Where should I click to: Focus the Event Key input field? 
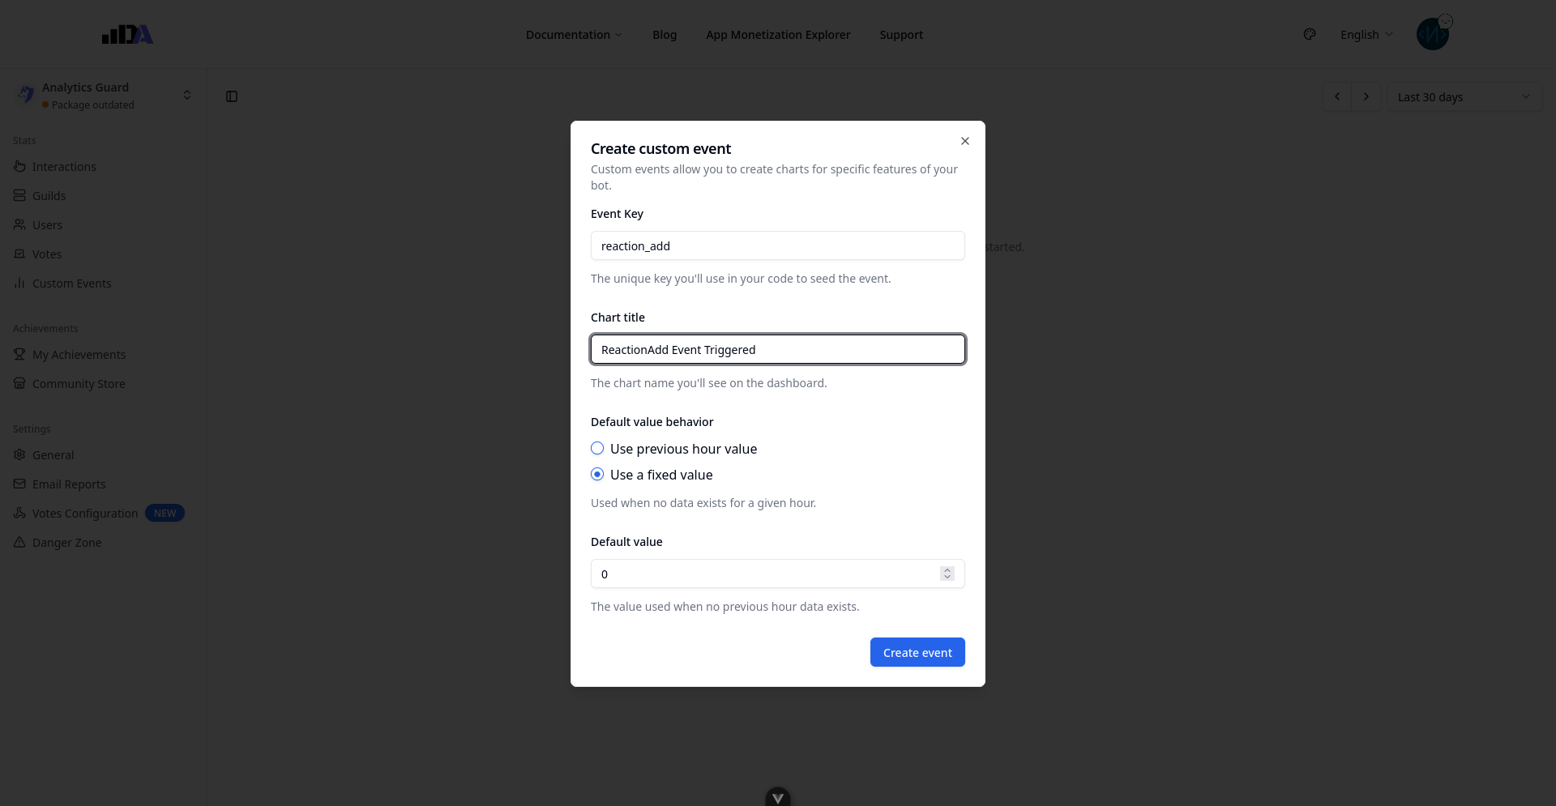coord(778,246)
